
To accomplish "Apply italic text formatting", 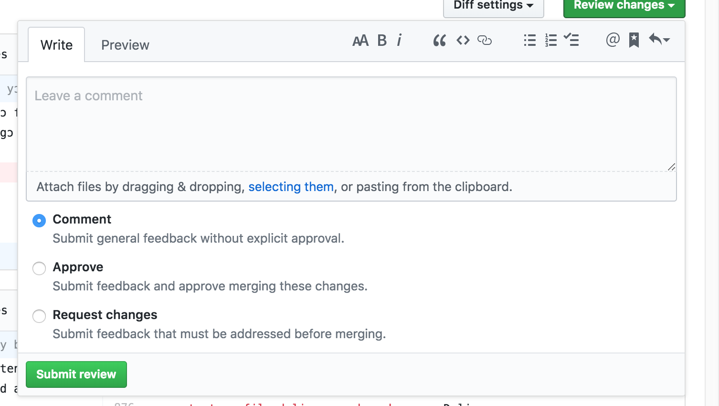I will (x=400, y=40).
